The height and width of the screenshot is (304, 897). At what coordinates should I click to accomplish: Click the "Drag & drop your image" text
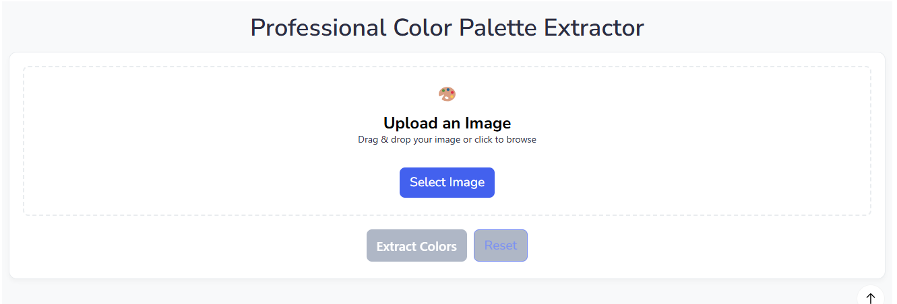click(409, 140)
